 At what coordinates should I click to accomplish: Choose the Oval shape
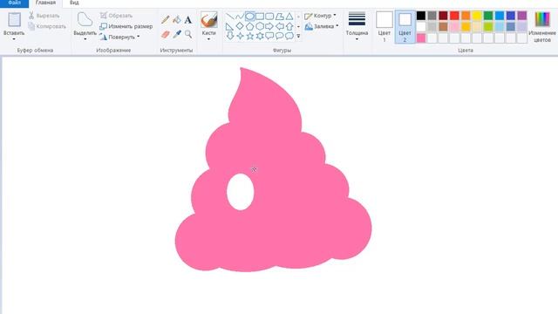click(250, 17)
